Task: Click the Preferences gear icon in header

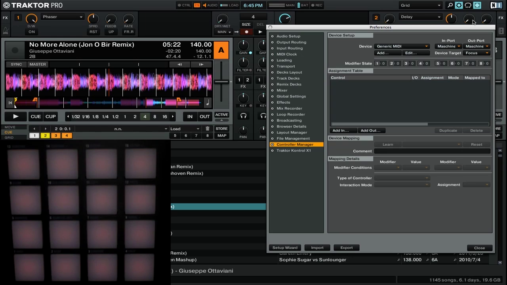Action: [x=459, y=5]
